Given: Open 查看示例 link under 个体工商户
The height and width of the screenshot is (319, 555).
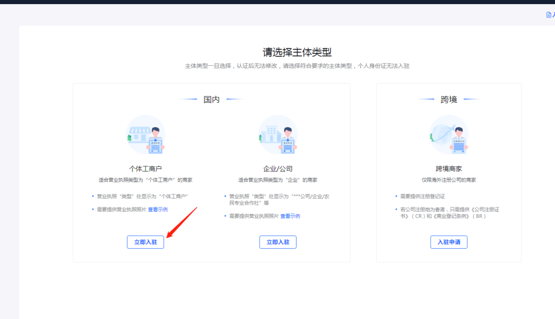Looking at the screenshot, I should tap(158, 210).
